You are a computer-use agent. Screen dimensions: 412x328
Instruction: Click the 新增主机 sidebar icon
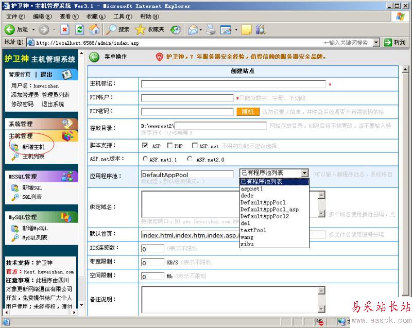(15, 147)
